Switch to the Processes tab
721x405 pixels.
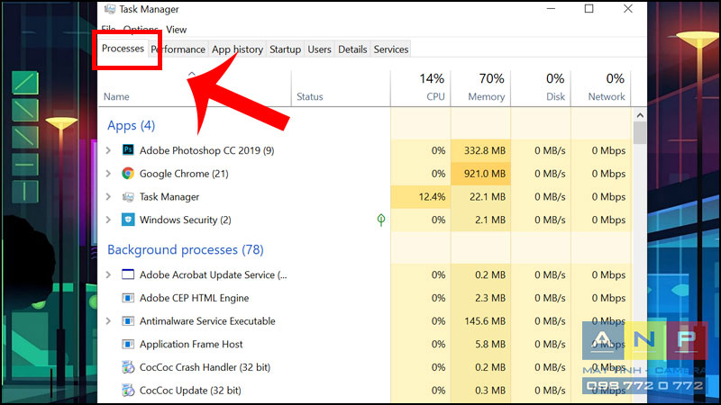tap(123, 49)
